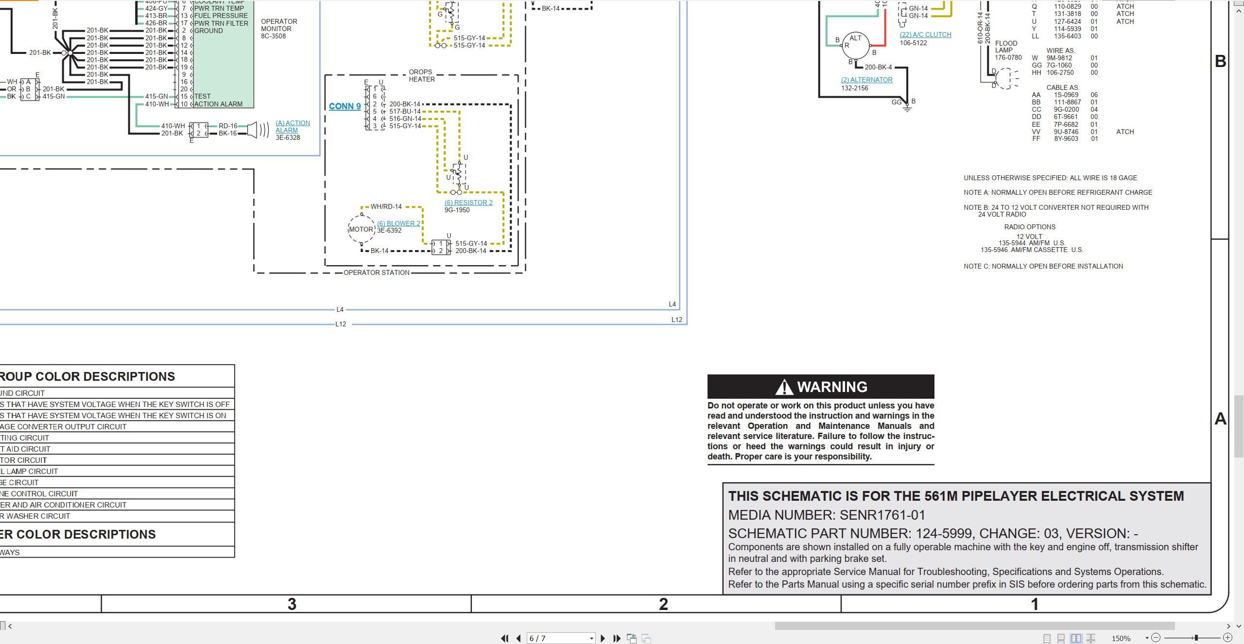Viewport: 1244px width, 644px height.
Task: Click the next view icon
Action: [646, 638]
